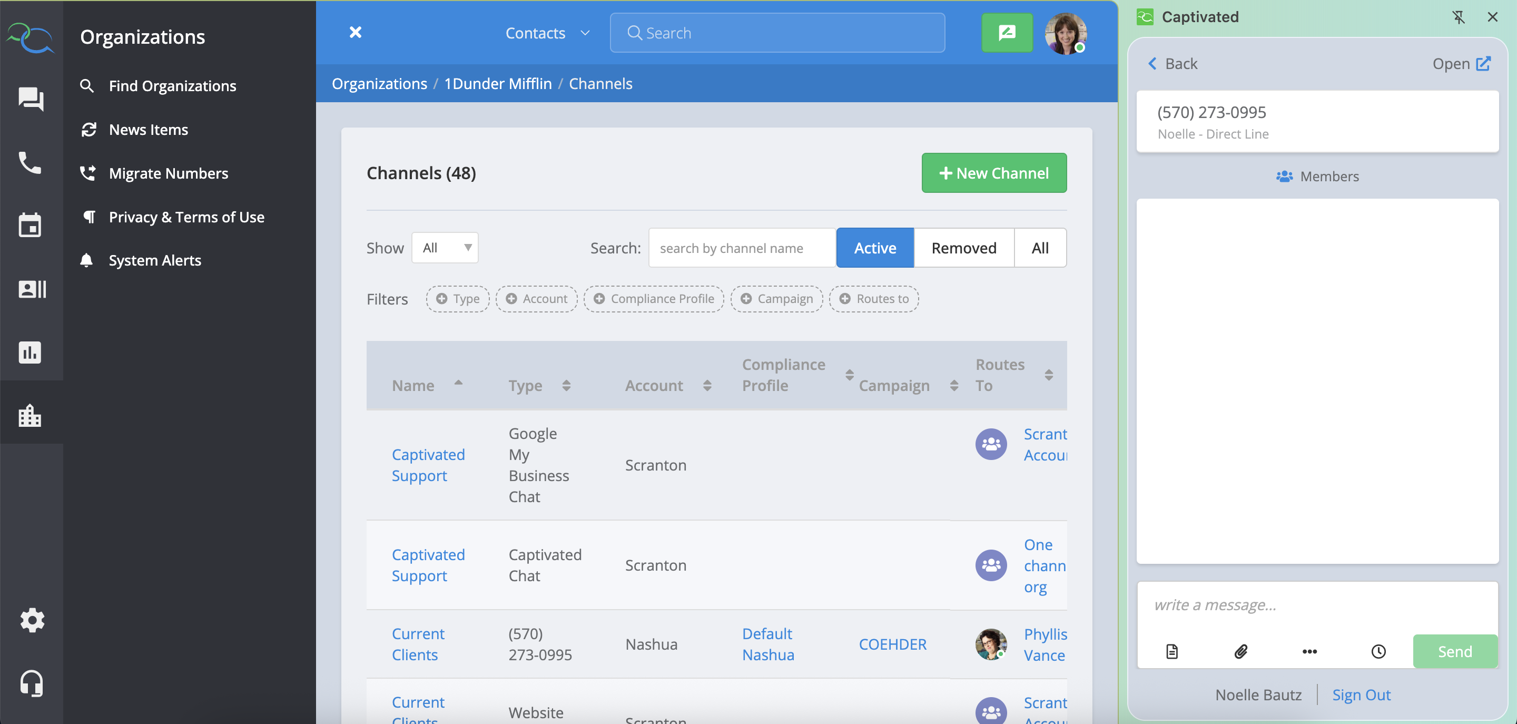This screenshot has height=724, width=1517.
Task: Open the user profile avatar
Action: [x=1065, y=34]
